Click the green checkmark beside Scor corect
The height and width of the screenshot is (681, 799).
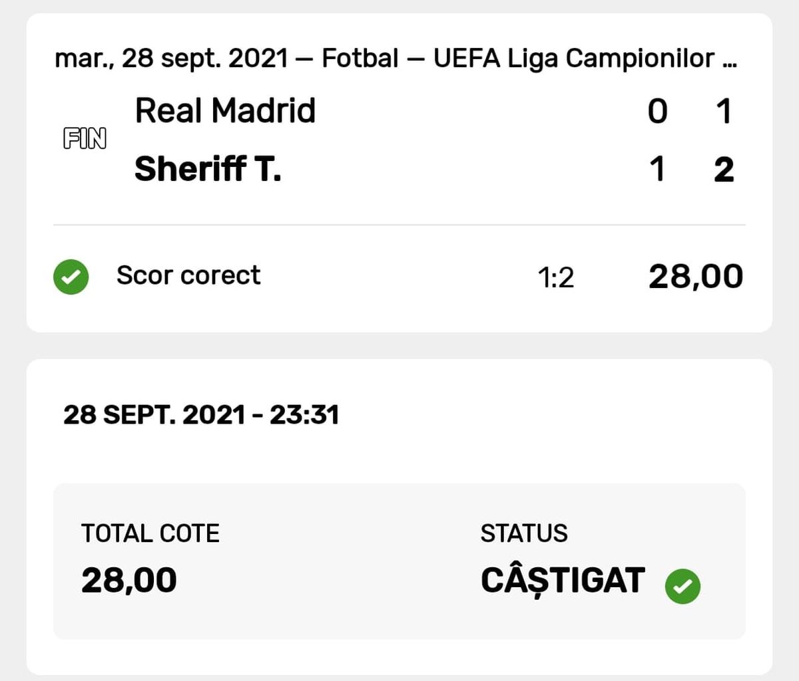point(70,275)
